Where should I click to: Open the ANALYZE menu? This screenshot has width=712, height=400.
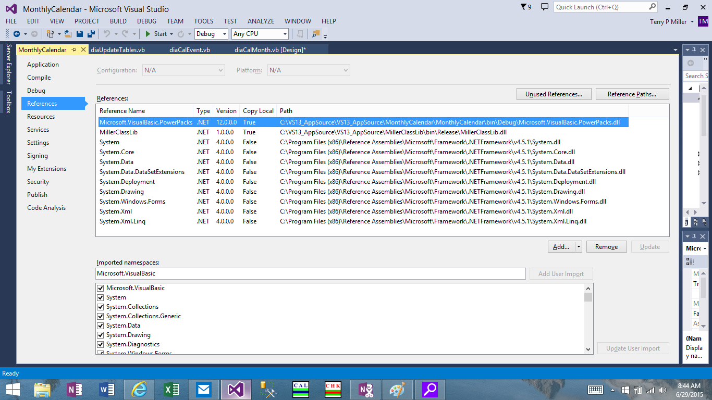coord(261,21)
